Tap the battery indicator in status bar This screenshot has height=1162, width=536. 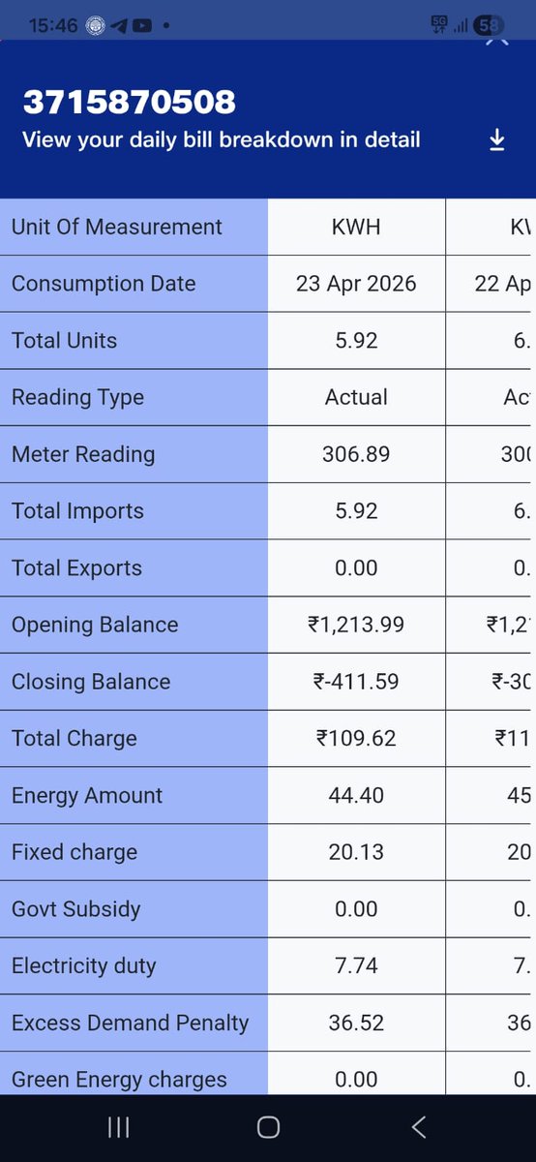pyautogui.click(x=489, y=26)
